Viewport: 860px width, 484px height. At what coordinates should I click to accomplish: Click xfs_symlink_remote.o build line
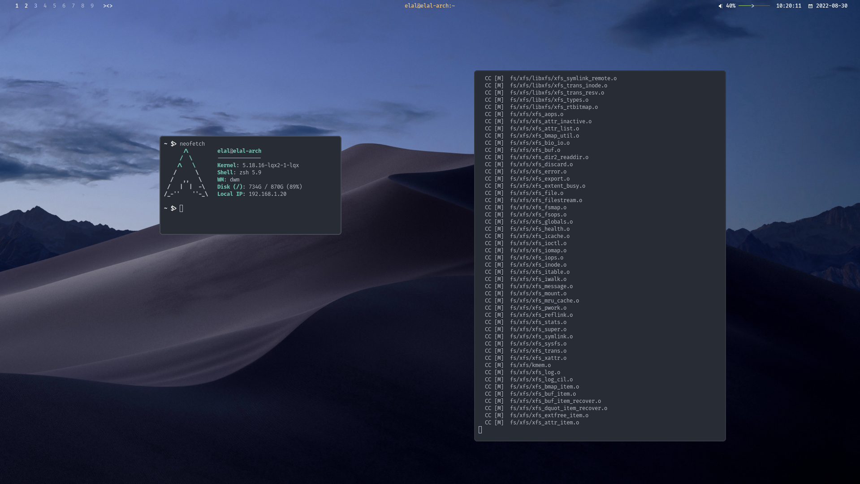tap(550, 78)
